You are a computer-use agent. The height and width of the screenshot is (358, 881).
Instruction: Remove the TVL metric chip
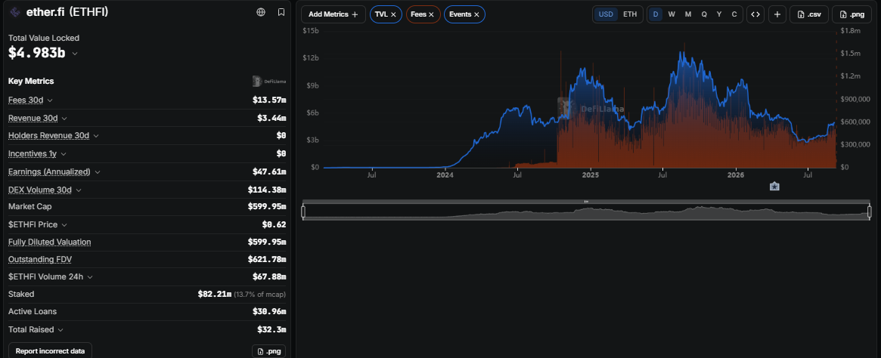tap(393, 14)
